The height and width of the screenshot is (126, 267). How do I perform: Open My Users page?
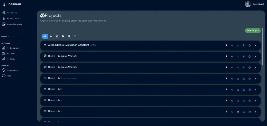(x=9, y=54)
